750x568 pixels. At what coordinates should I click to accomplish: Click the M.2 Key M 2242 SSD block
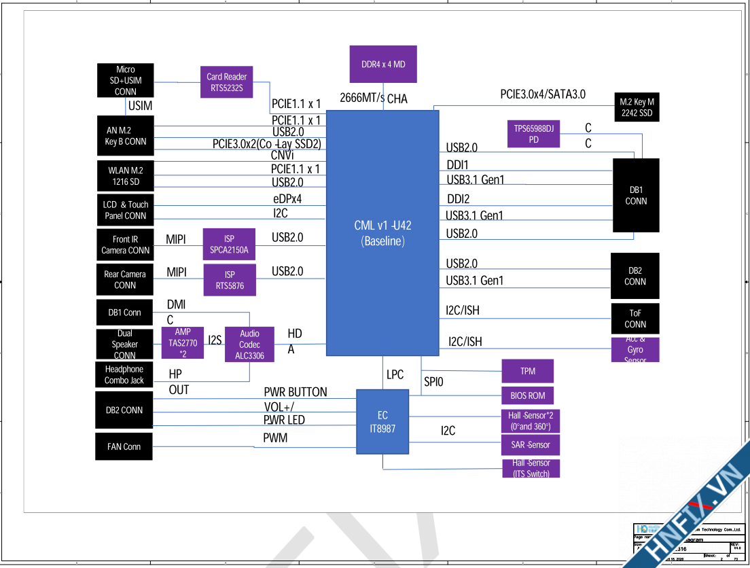pos(637,107)
